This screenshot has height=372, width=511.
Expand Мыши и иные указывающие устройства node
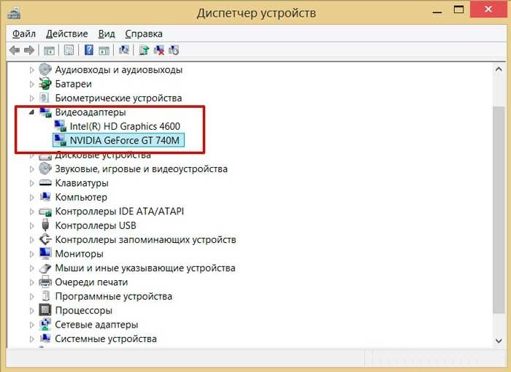tap(31, 268)
